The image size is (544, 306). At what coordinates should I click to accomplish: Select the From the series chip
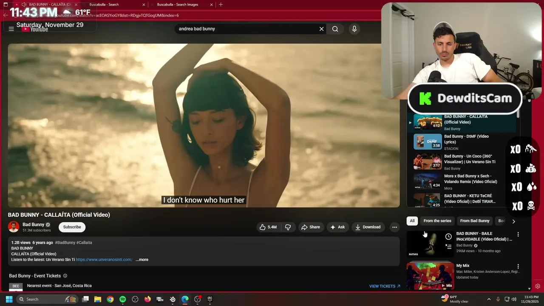pyautogui.click(x=437, y=221)
